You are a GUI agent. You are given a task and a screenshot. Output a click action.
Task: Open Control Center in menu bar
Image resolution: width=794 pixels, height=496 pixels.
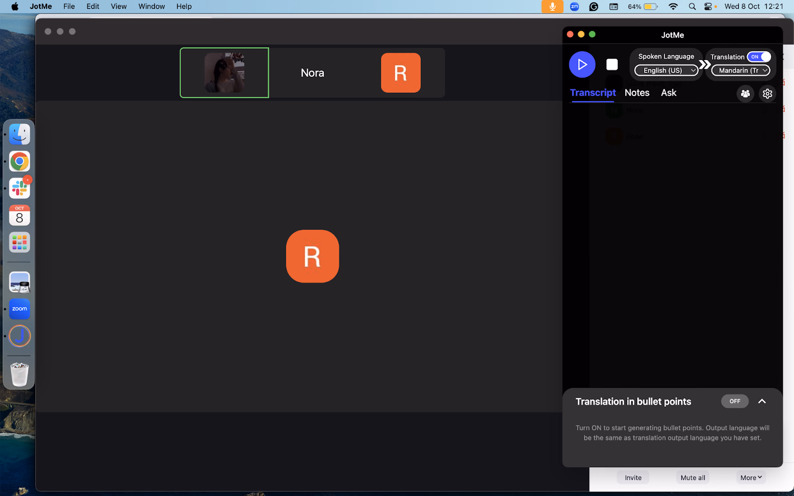708,6
